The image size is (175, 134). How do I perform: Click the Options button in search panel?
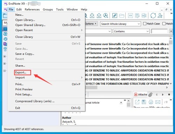point(91,24)
